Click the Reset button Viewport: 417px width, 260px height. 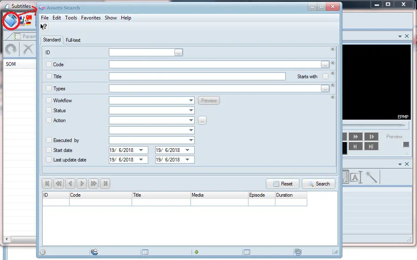[282, 184]
